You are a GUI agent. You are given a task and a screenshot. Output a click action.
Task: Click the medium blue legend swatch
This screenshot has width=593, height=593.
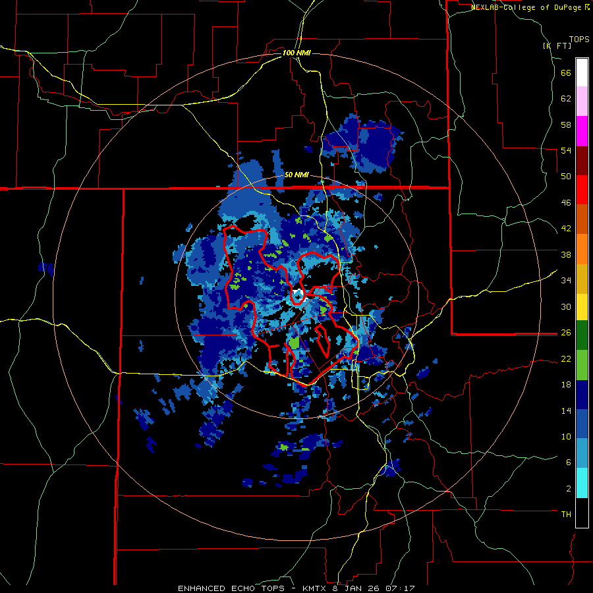pos(582,424)
